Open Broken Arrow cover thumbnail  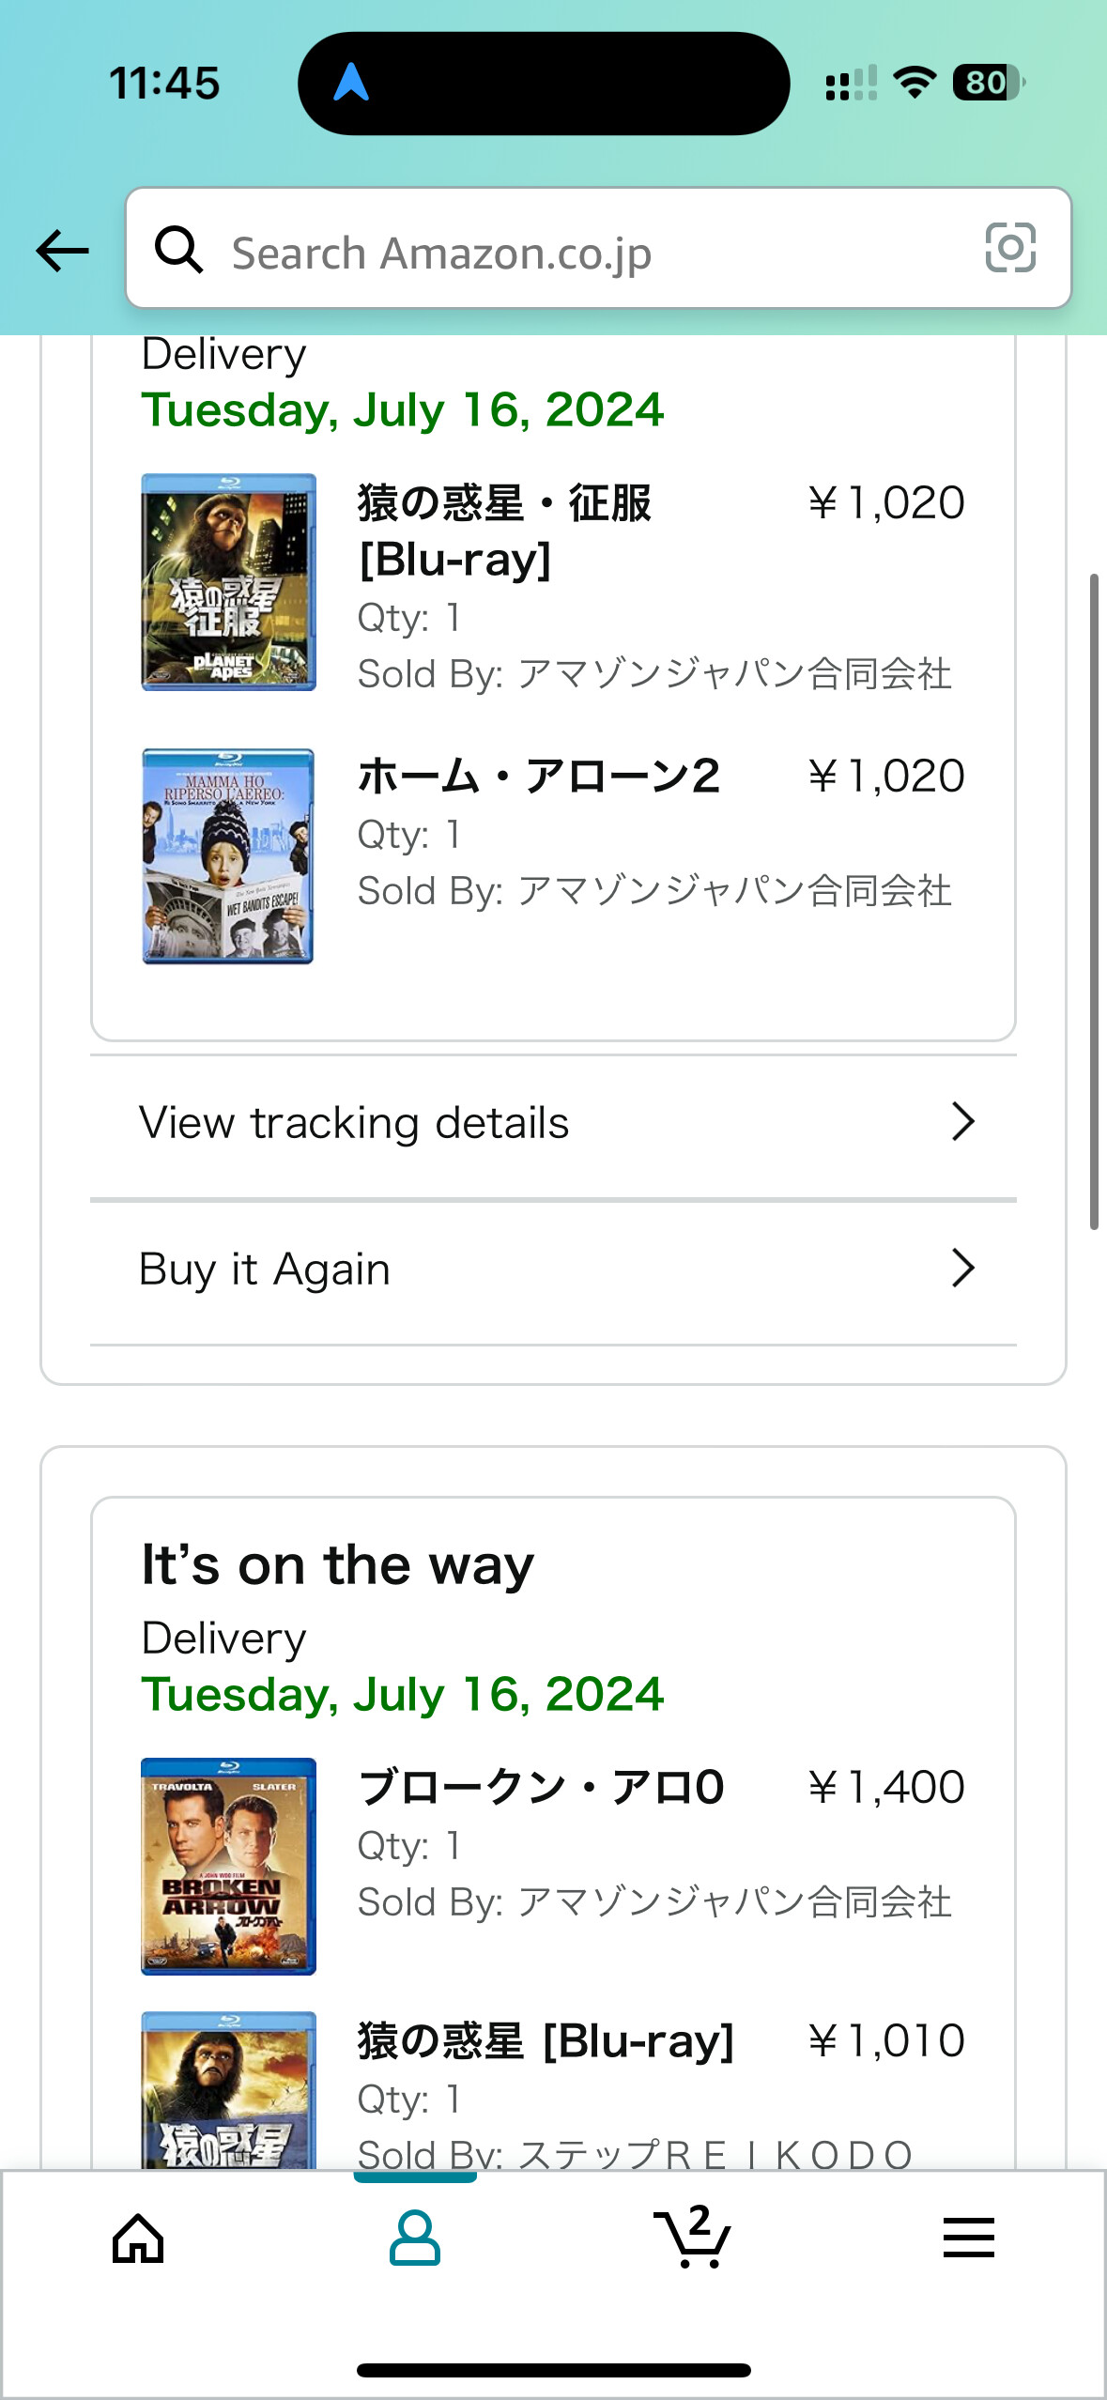(228, 1866)
